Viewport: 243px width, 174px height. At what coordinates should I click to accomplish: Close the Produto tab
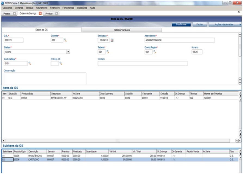pos(57,14)
